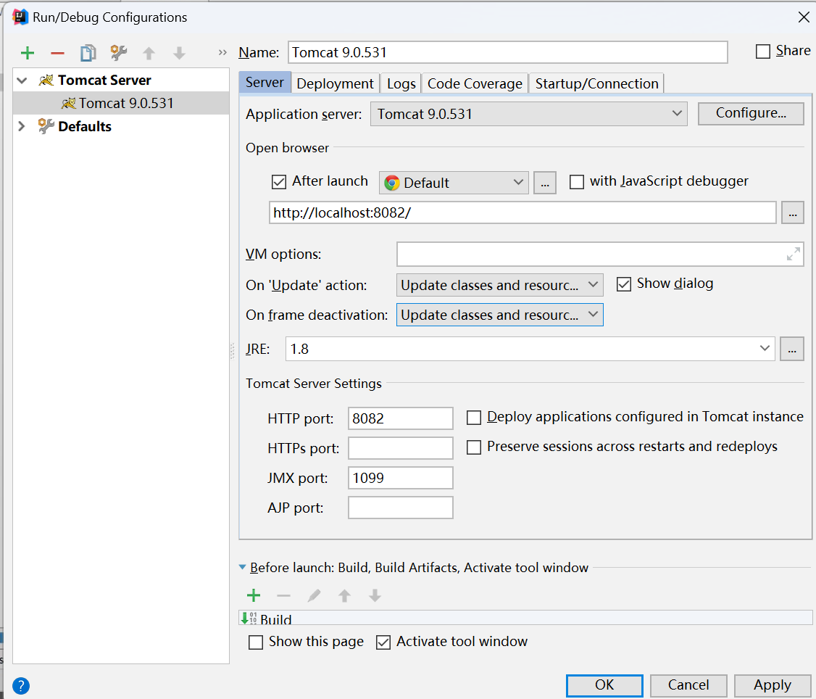The width and height of the screenshot is (816, 699).
Task: Move before launch task up
Action: pyautogui.click(x=344, y=595)
